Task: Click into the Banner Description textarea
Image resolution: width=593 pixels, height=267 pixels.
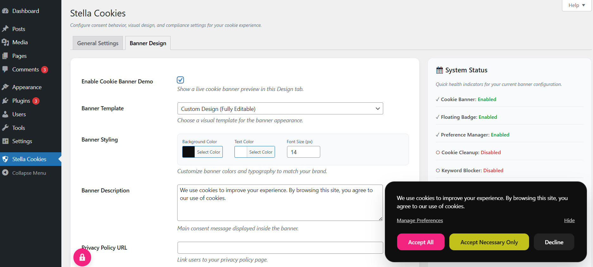Action: [280, 203]
